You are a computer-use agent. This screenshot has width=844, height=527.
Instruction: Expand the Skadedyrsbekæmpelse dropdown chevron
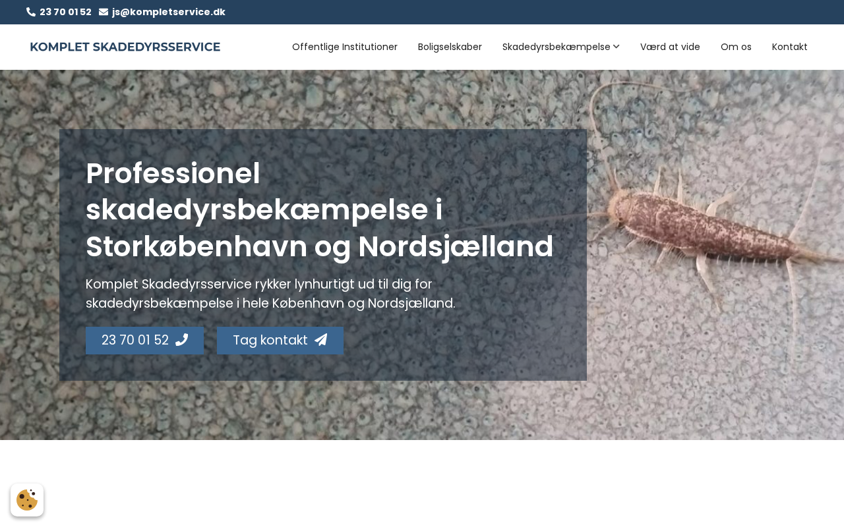[616, 47]
